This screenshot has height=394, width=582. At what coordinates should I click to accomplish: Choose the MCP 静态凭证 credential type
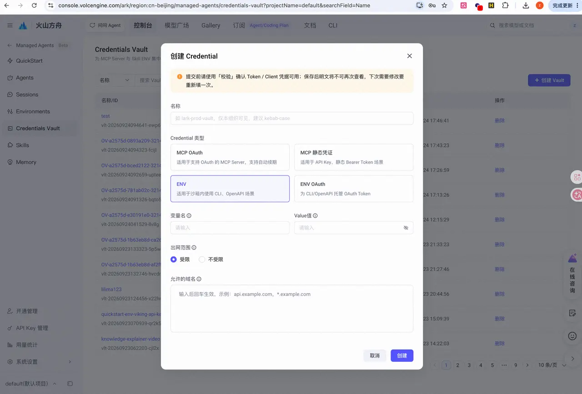(x=354, y=157)
